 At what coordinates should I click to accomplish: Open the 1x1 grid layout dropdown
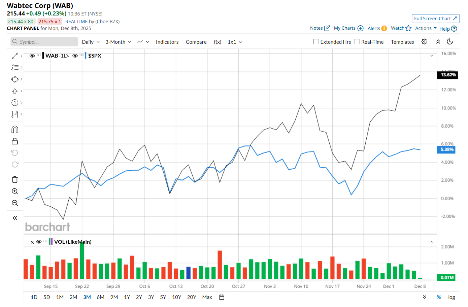[235, 42]
